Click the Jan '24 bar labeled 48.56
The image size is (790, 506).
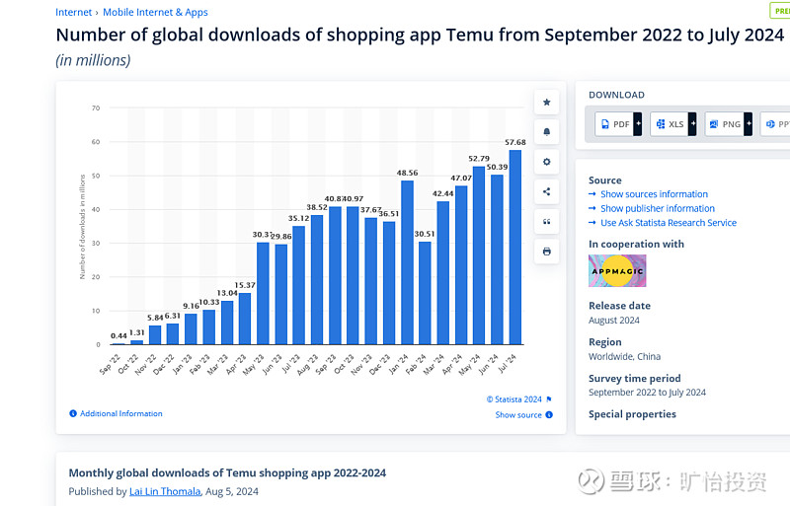[407, 262]
